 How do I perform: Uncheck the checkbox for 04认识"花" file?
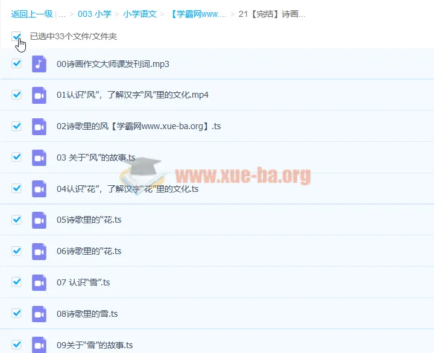tap(17, 188)
